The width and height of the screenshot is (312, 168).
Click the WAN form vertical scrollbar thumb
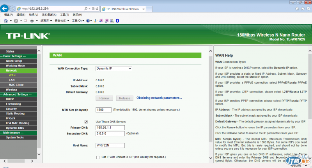[211, 99]
